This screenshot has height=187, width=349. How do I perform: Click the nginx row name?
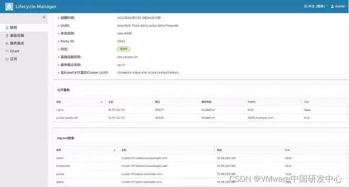coord(60,110)
